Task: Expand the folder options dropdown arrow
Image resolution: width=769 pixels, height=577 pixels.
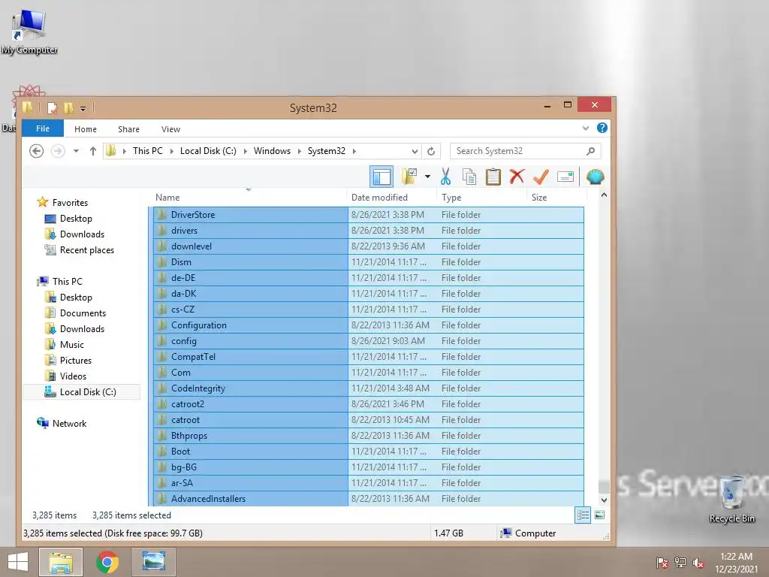Action: coord(427,177)
